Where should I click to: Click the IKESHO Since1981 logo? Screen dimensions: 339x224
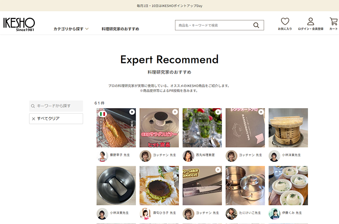click(x=19, y=24)
